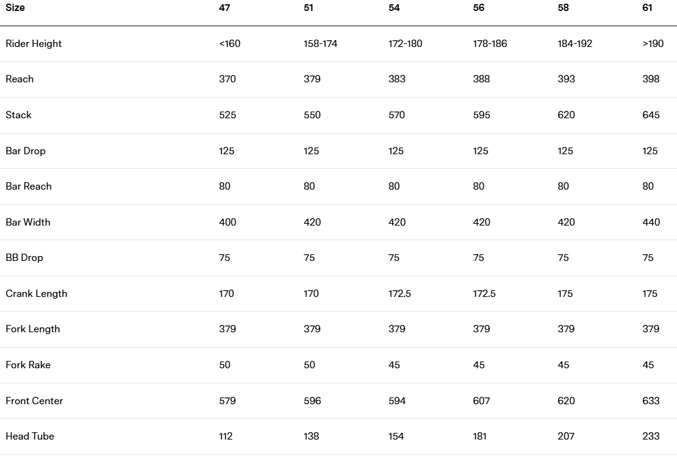Viewport: 677px width, 456px height.
Task: Select the size 61 column header
Action: (x=648, y=8)
